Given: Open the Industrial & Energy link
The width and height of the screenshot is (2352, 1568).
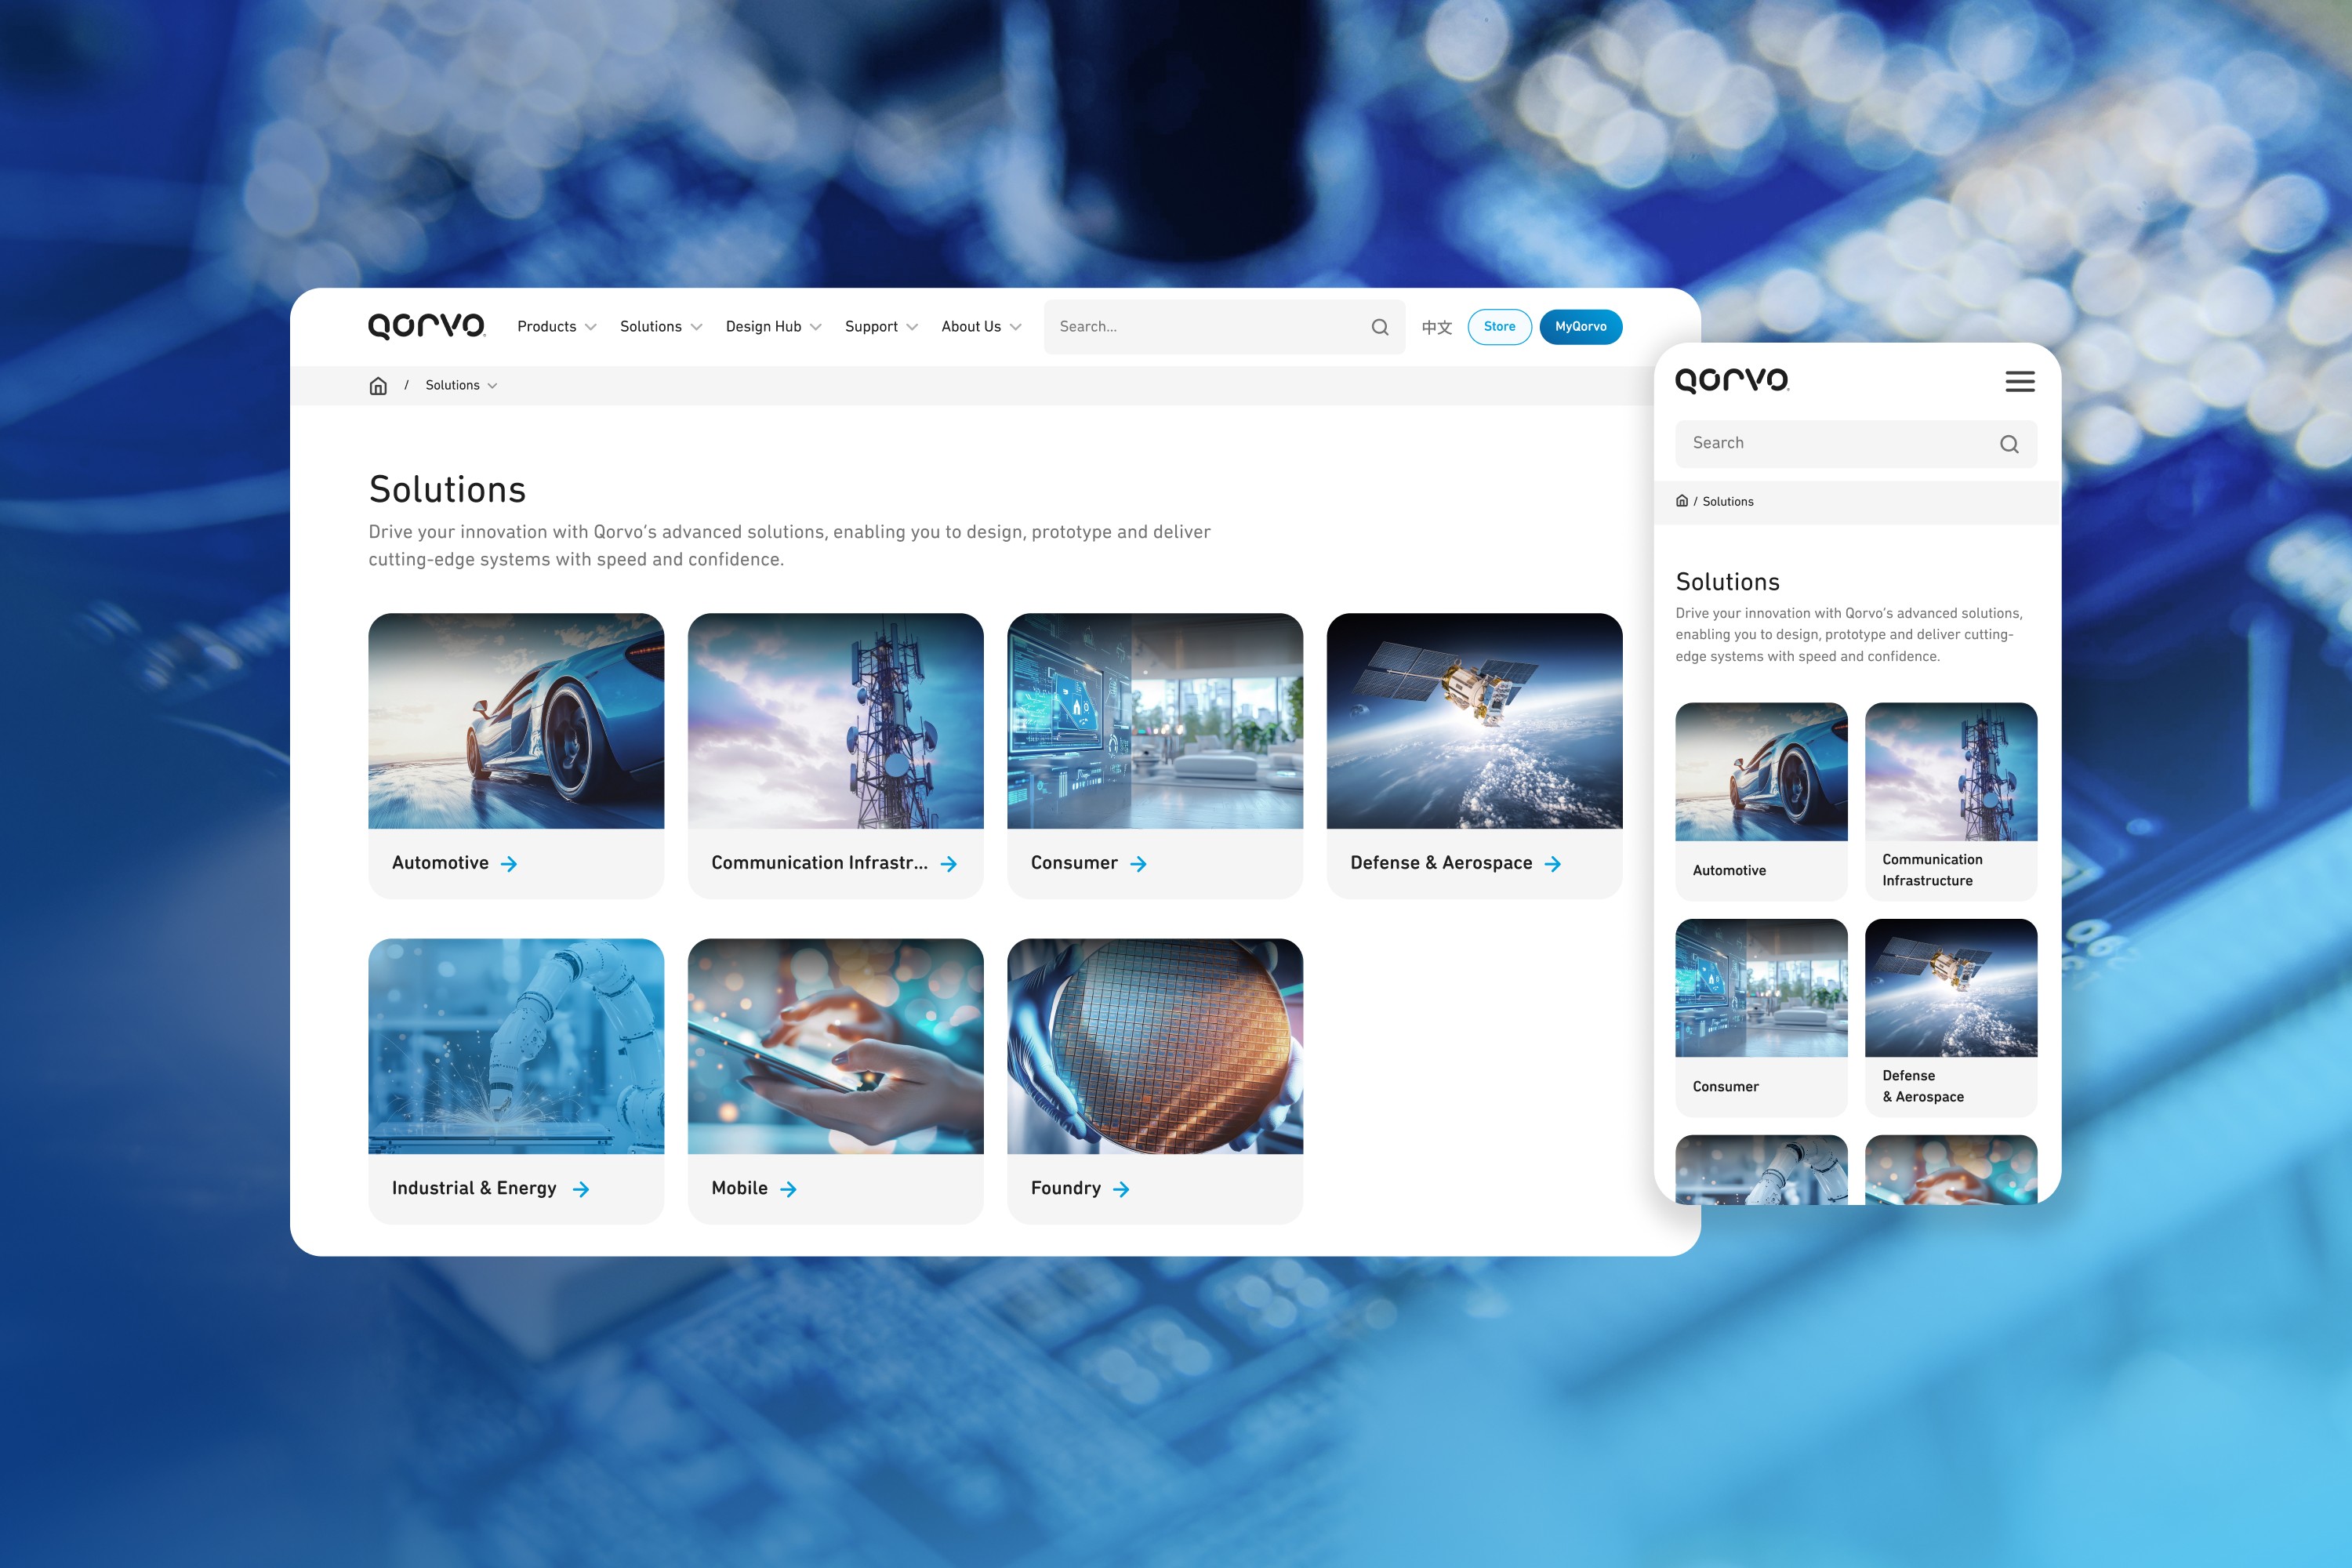Looking at the screenshot, I should point(474,1188).
